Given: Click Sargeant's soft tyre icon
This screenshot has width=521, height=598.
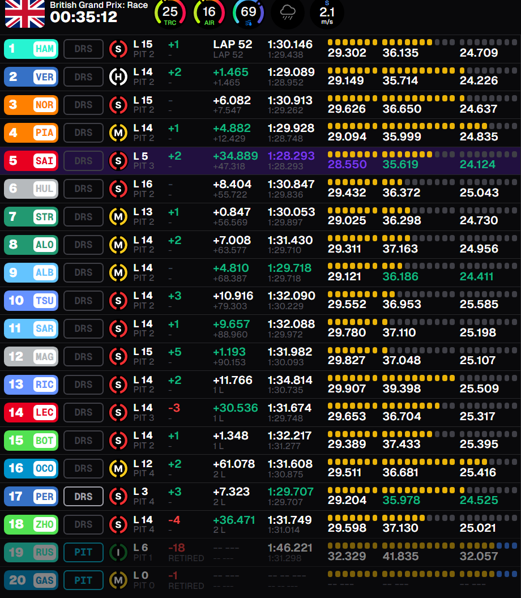Looking at the screenshot, I should 118,328.
